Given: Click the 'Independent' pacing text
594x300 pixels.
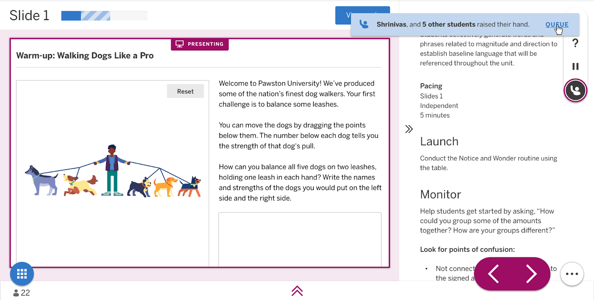Looking at the screenshot, I should click(439, 106).
